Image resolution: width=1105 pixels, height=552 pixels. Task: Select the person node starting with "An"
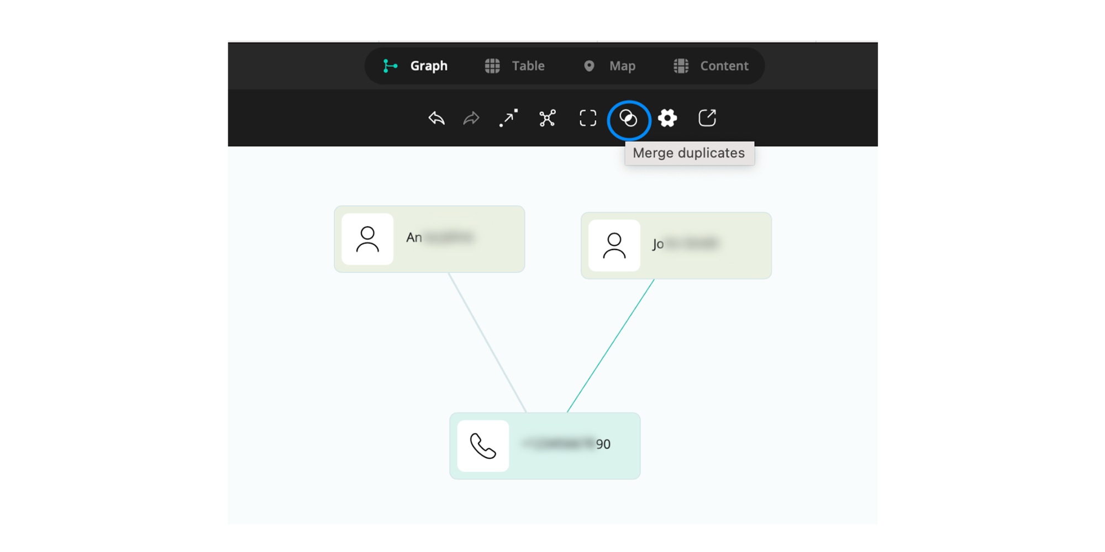point(429,239)
